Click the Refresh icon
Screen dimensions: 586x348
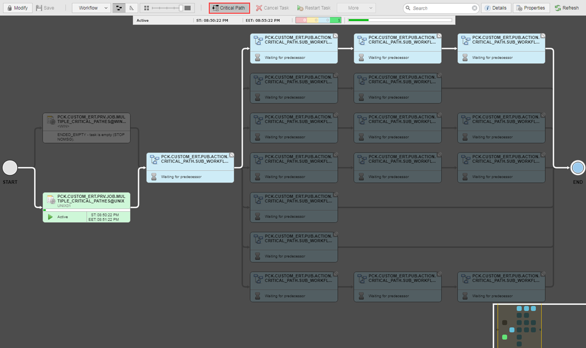point(557,8)
